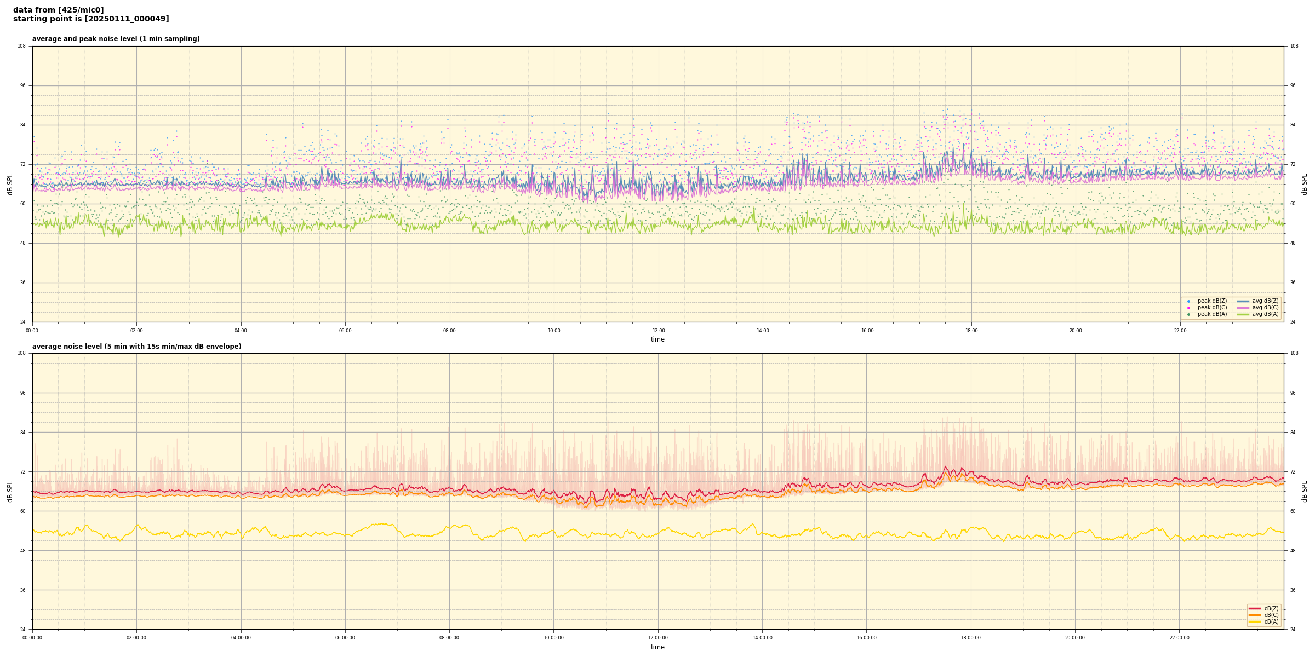Click the 'starting point is [20250111_000049]' text
The width and height of the screenshot is (1315, 657).
click(91, 19)
